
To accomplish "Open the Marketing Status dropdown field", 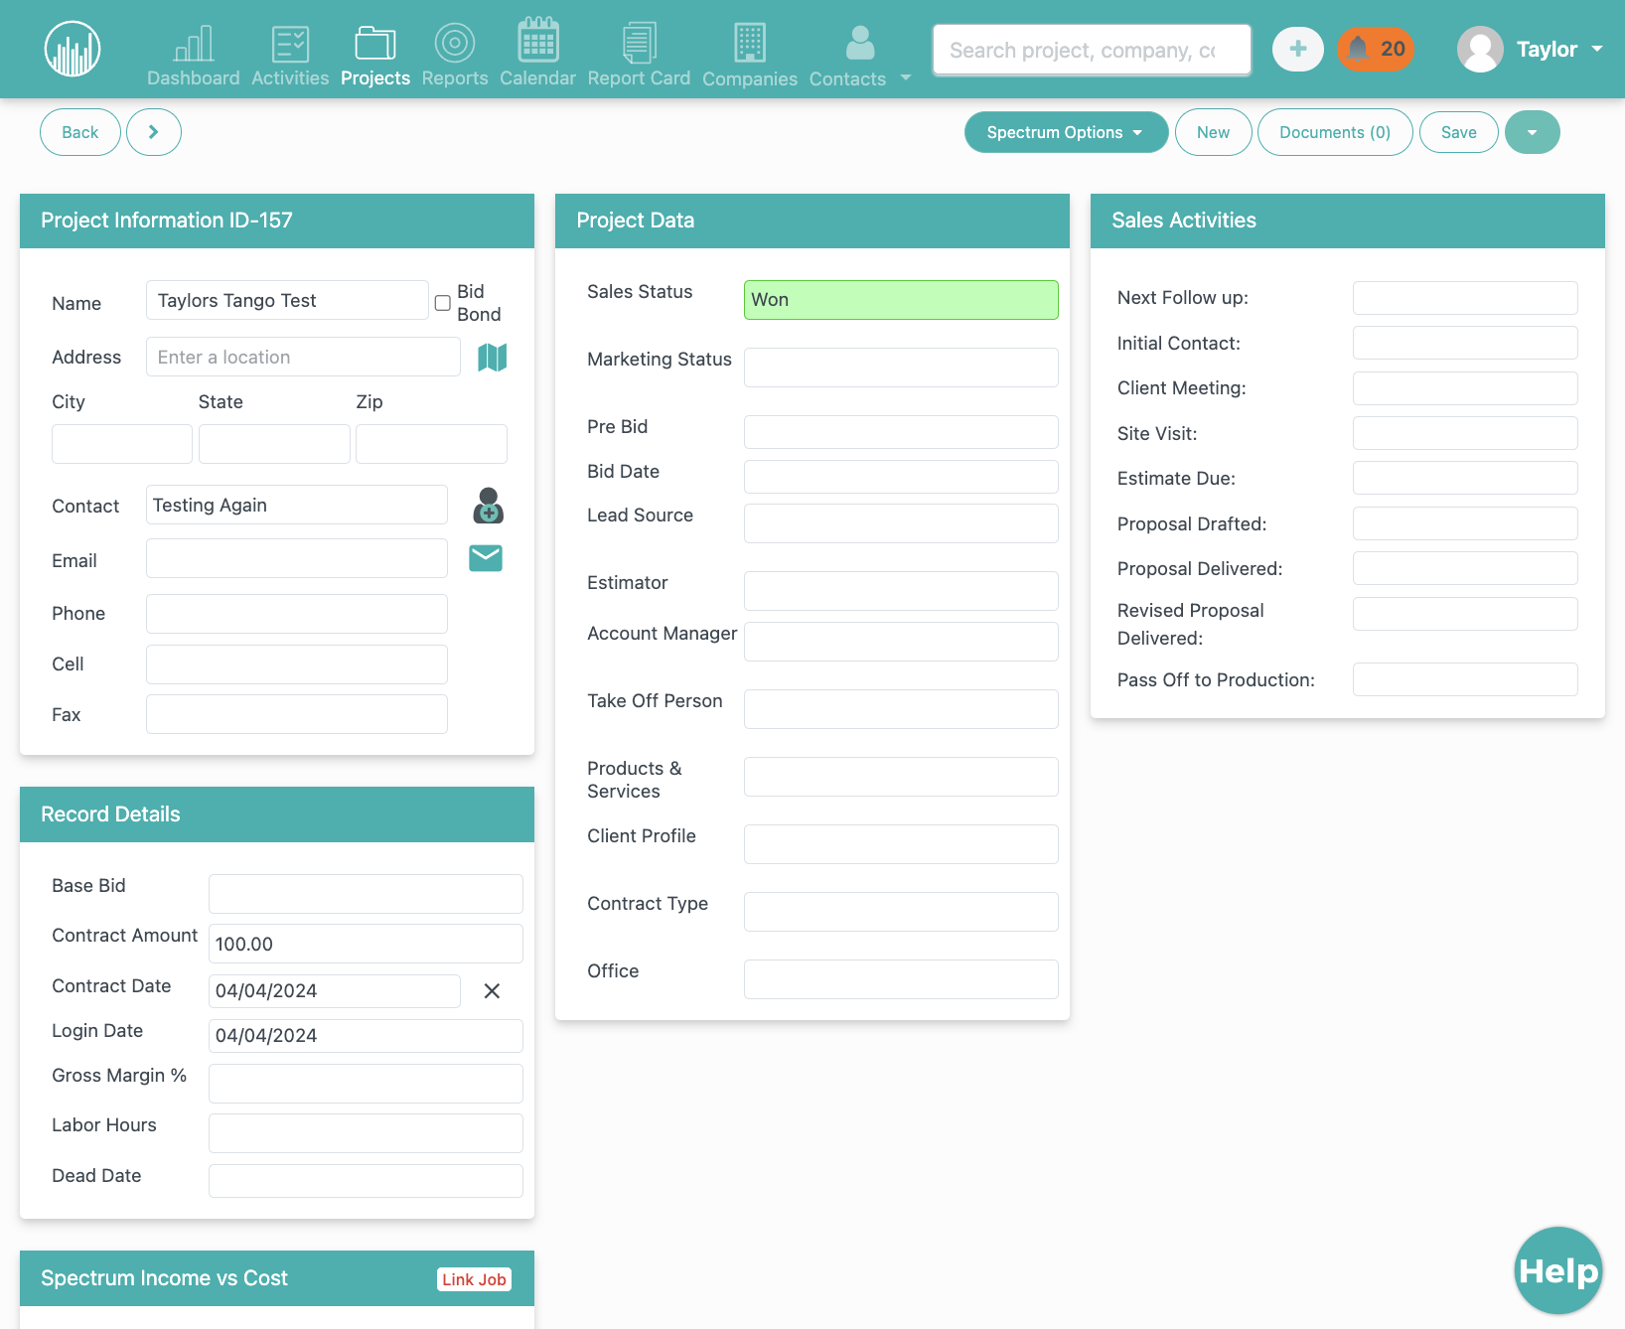I will pos(901,368).
